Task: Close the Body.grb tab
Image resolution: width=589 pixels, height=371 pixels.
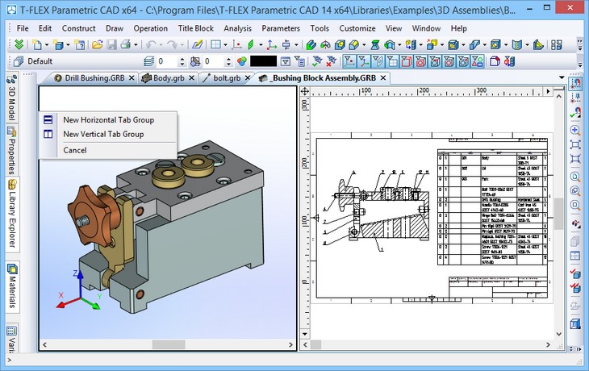Action: (191, 77)
